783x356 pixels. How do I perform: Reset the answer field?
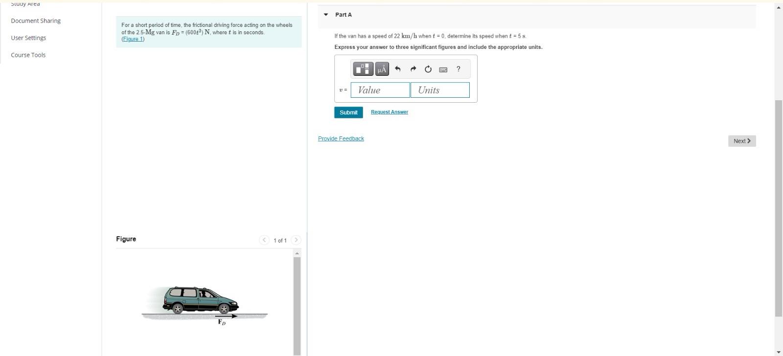tap(428, 69)
